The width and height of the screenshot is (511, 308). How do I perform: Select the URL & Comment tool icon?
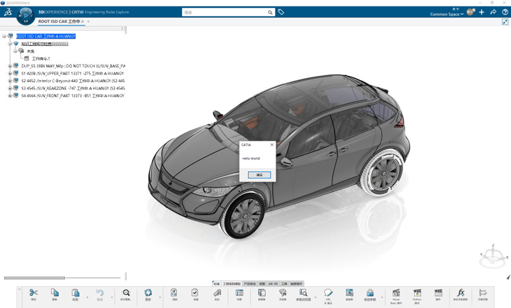(328, 293)
